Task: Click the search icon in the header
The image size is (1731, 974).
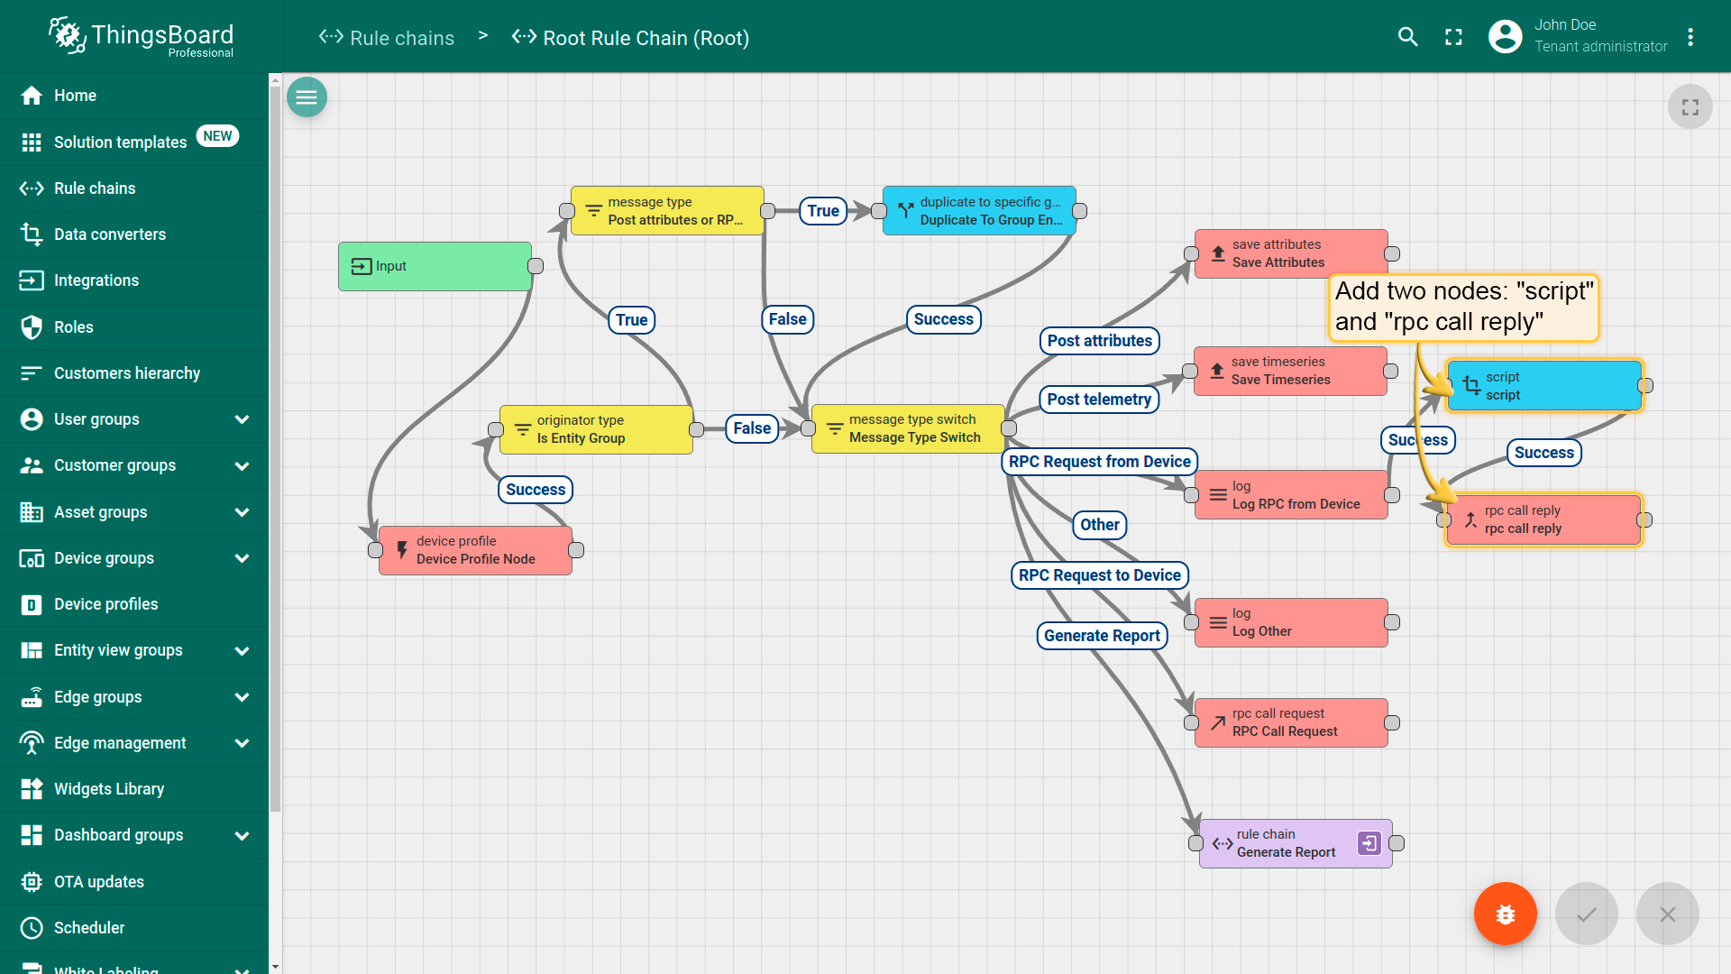Action: pos(1407,37)
